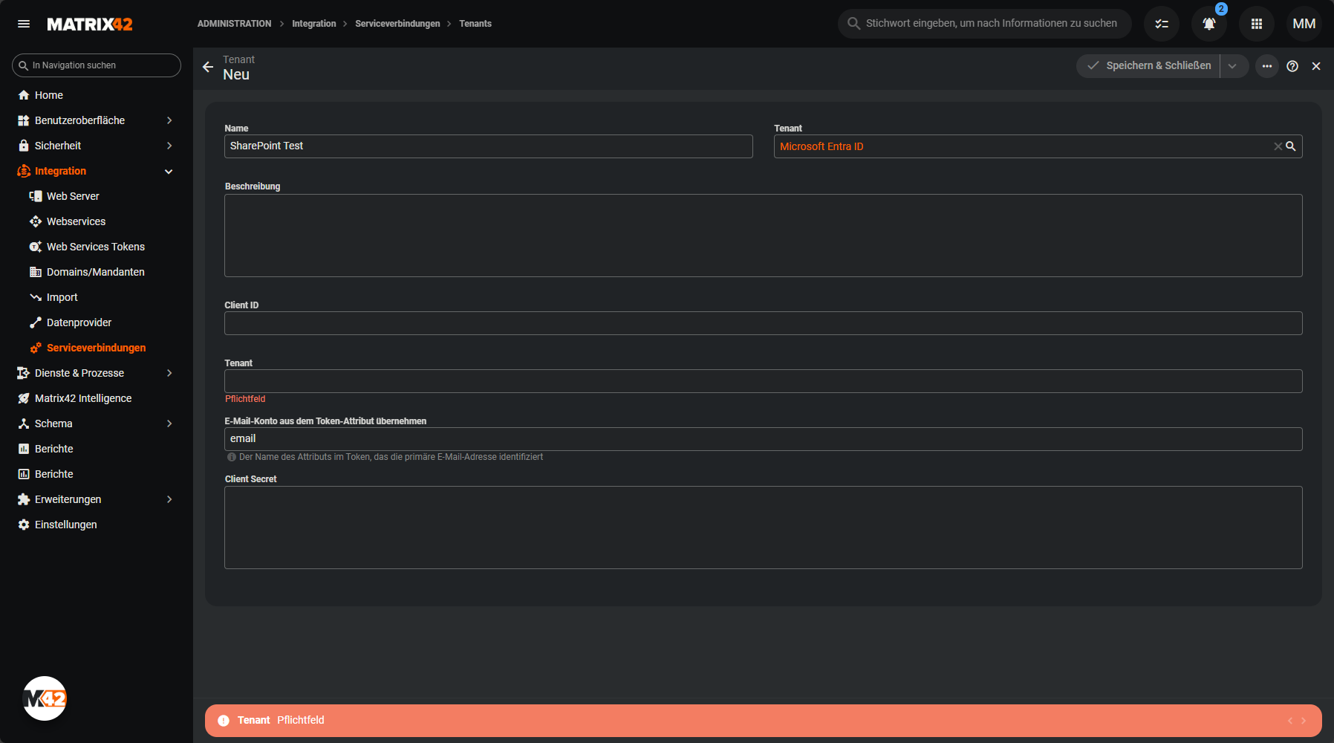
Task: Open the app launcher grid icon
Action: point(1256,24)
